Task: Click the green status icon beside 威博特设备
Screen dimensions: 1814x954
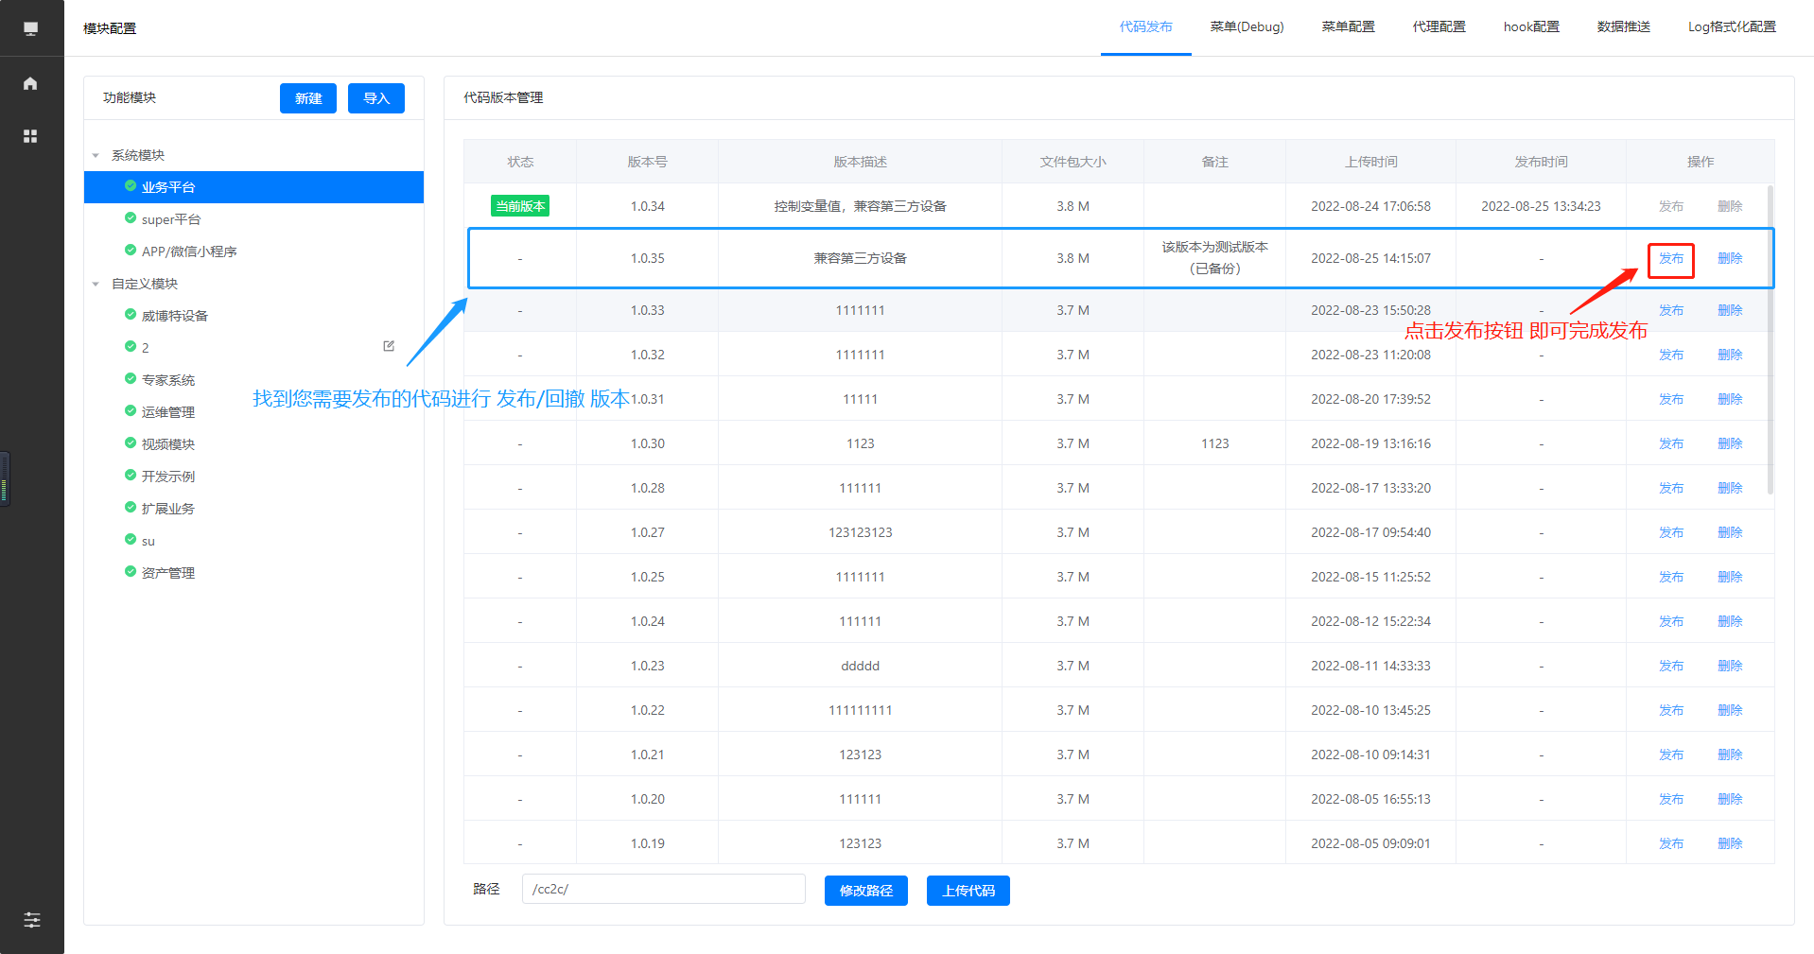Action: tap(131, 315)
